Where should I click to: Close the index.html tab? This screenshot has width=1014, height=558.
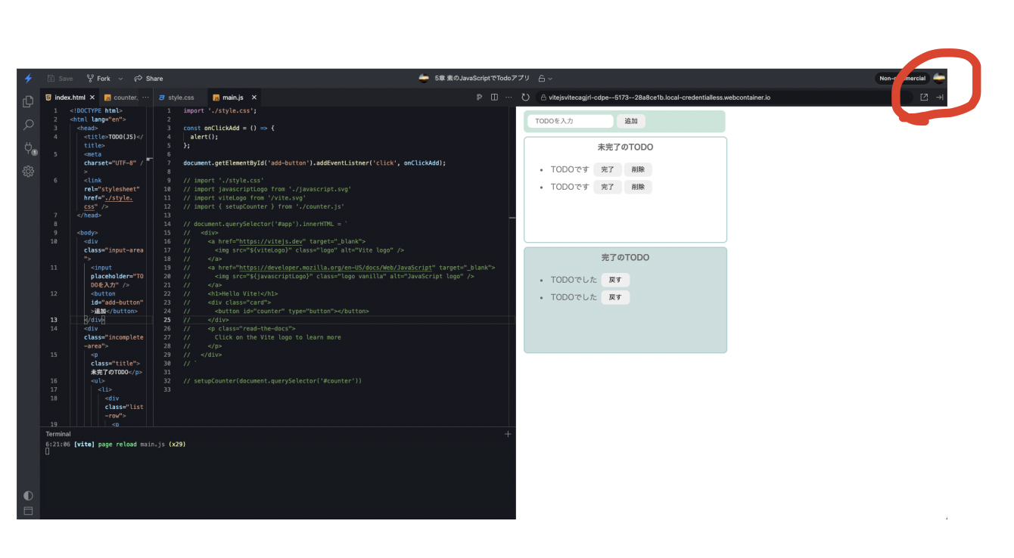92,98
